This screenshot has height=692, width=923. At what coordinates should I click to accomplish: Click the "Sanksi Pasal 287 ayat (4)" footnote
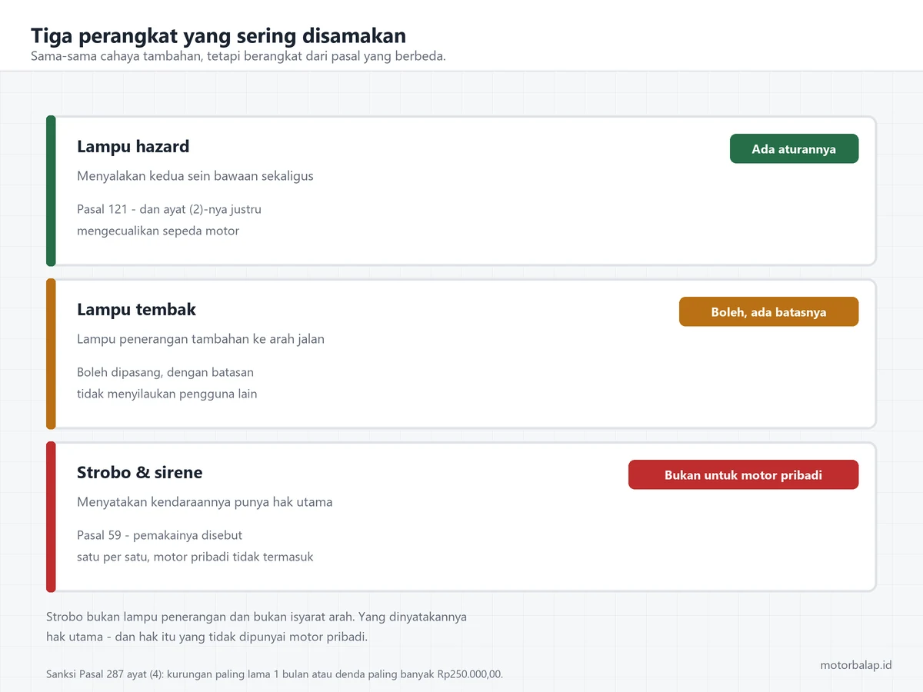[x=275, y=674]
